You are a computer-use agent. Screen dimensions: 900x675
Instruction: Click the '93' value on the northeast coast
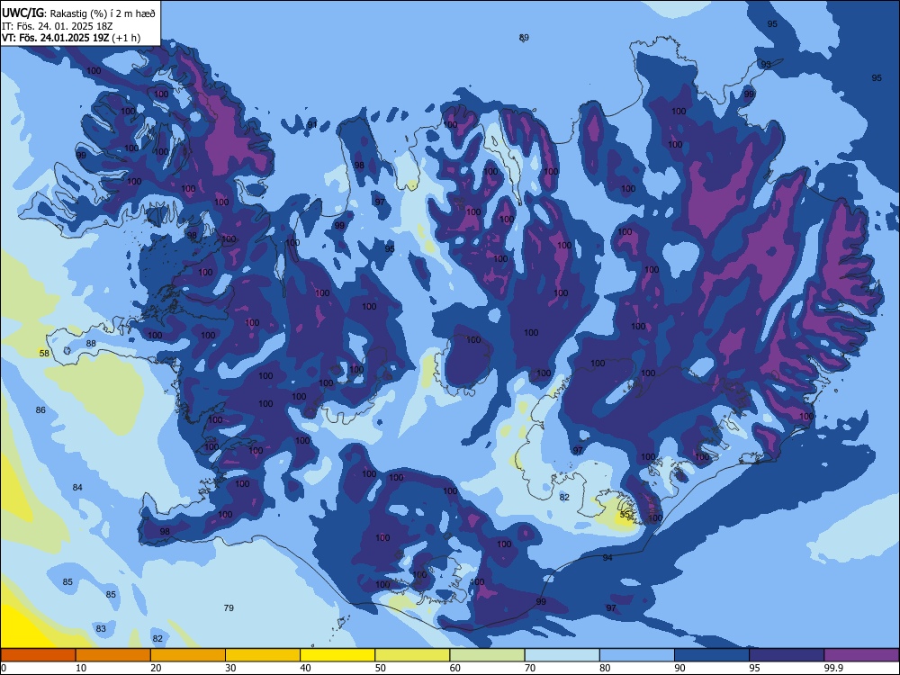(x=766, y=64)
